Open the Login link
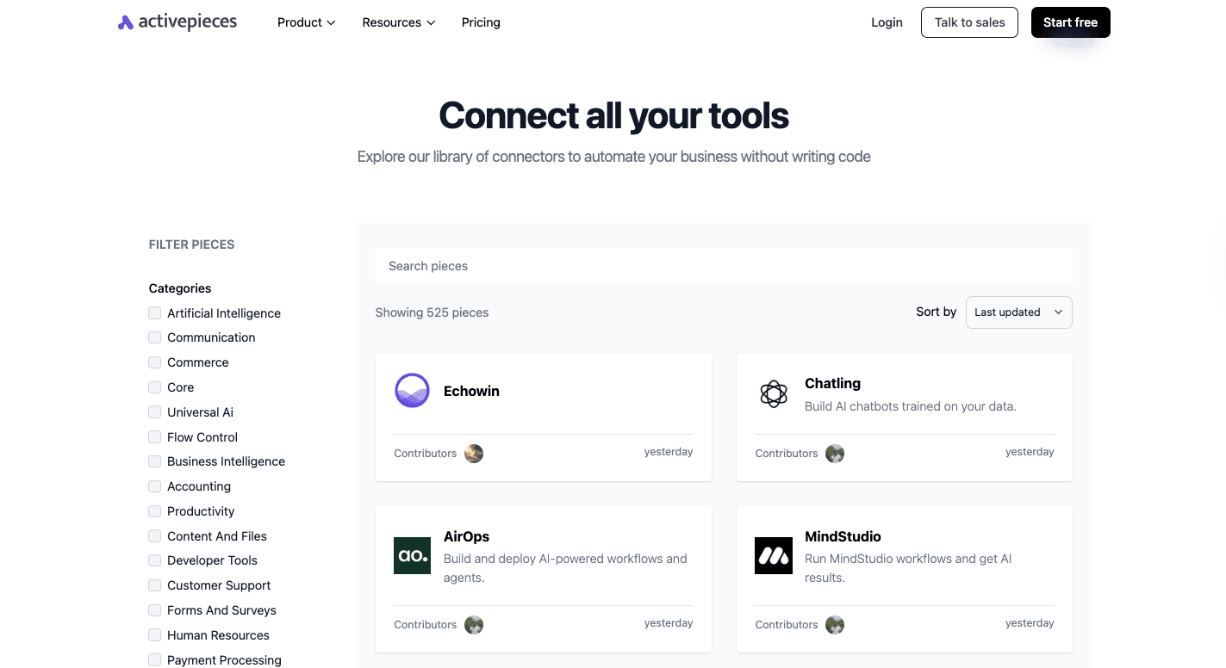Image resolution: width=1226 pixels, height=668 pixels. (887, 22)
